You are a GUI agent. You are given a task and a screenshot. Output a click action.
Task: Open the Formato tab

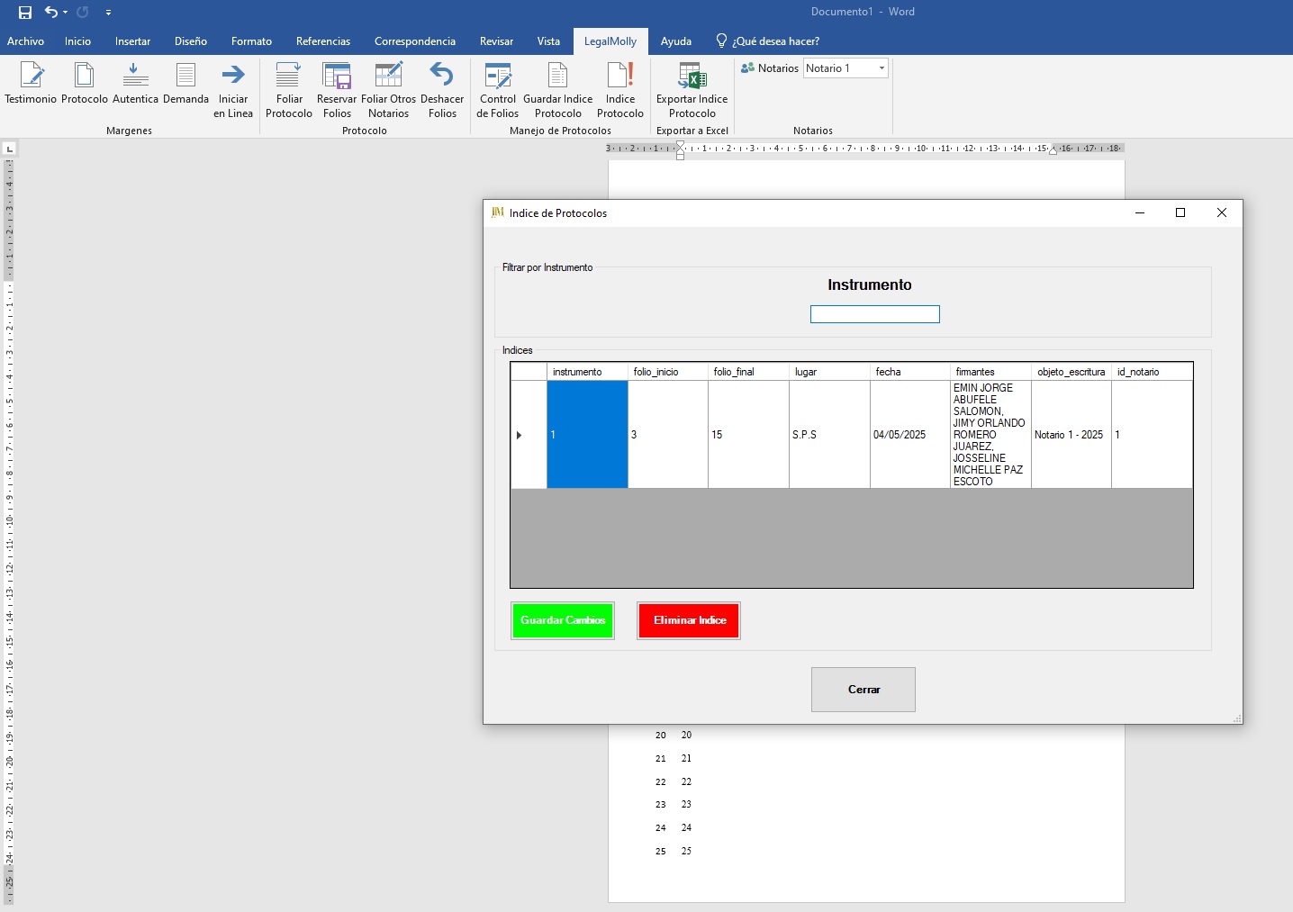point(251,41)
